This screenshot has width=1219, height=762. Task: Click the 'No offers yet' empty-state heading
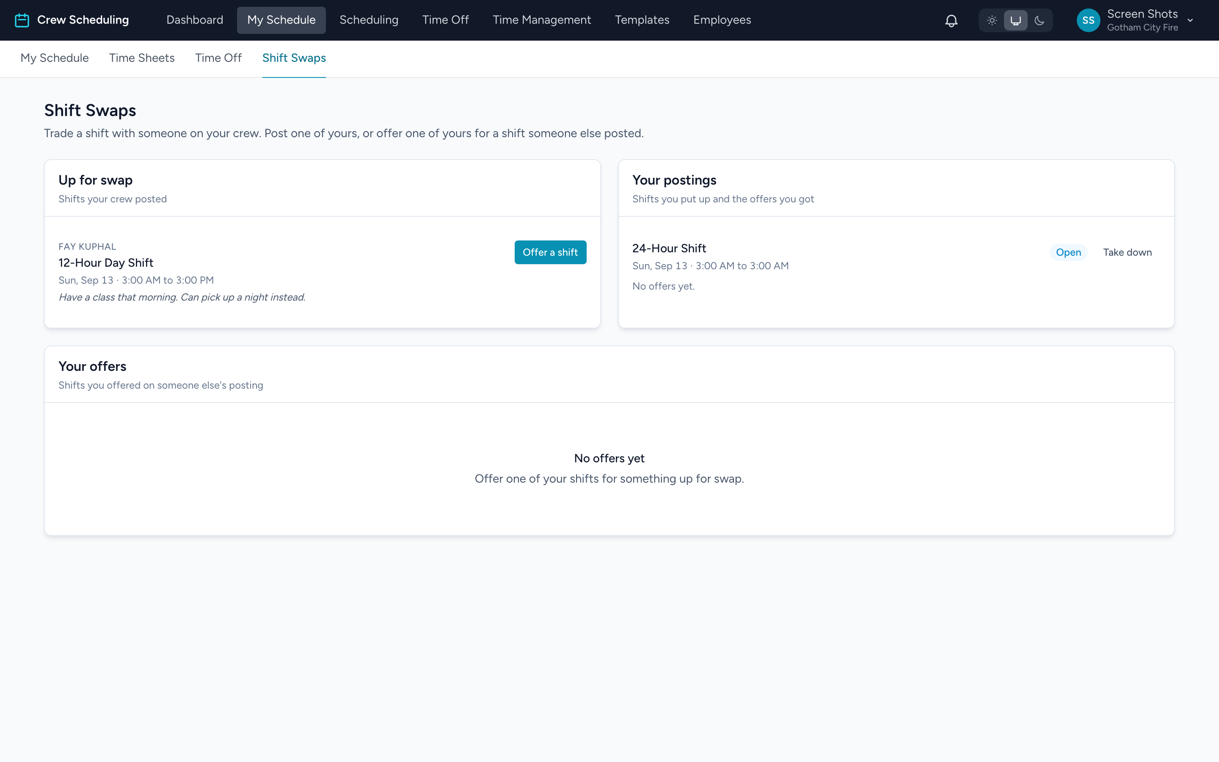point(609,458)
